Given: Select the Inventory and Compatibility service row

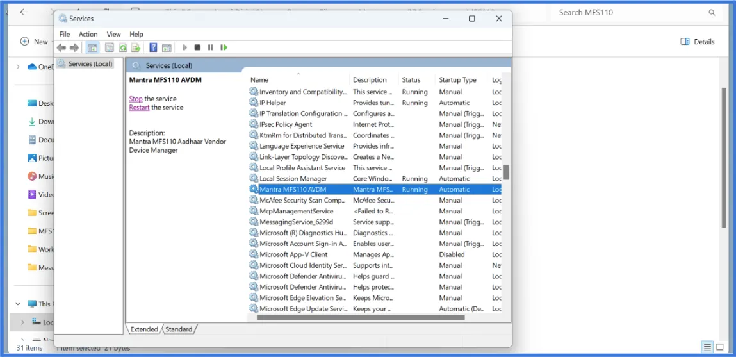Looking at the screenshot, I should coord(375,92).
